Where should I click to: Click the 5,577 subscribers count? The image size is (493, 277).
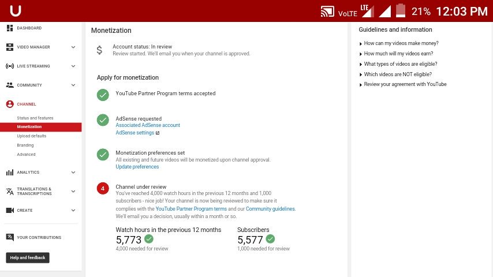coord(250,240)
